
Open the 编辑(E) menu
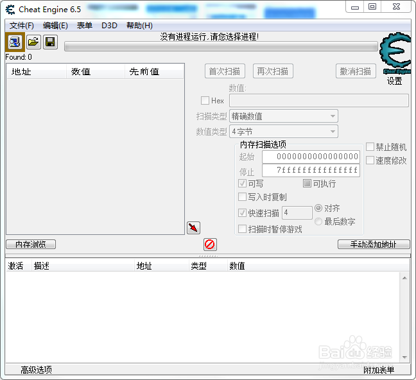point(55,26)
